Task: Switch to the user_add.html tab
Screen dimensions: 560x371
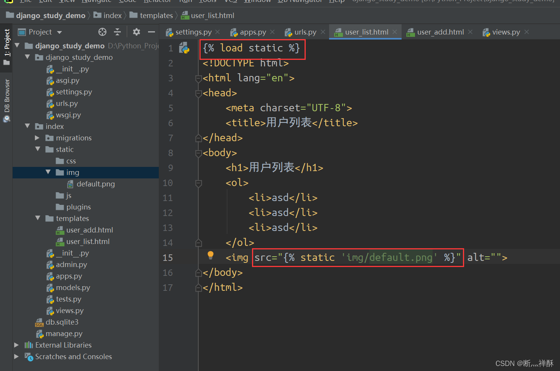Action: tap(436, 32)
